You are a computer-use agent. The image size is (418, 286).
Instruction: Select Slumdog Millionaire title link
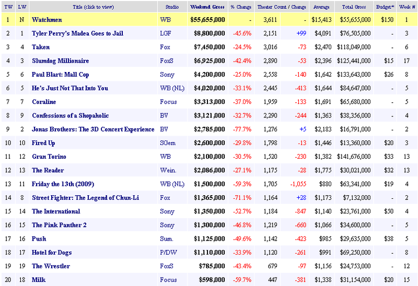pos(60,61)
